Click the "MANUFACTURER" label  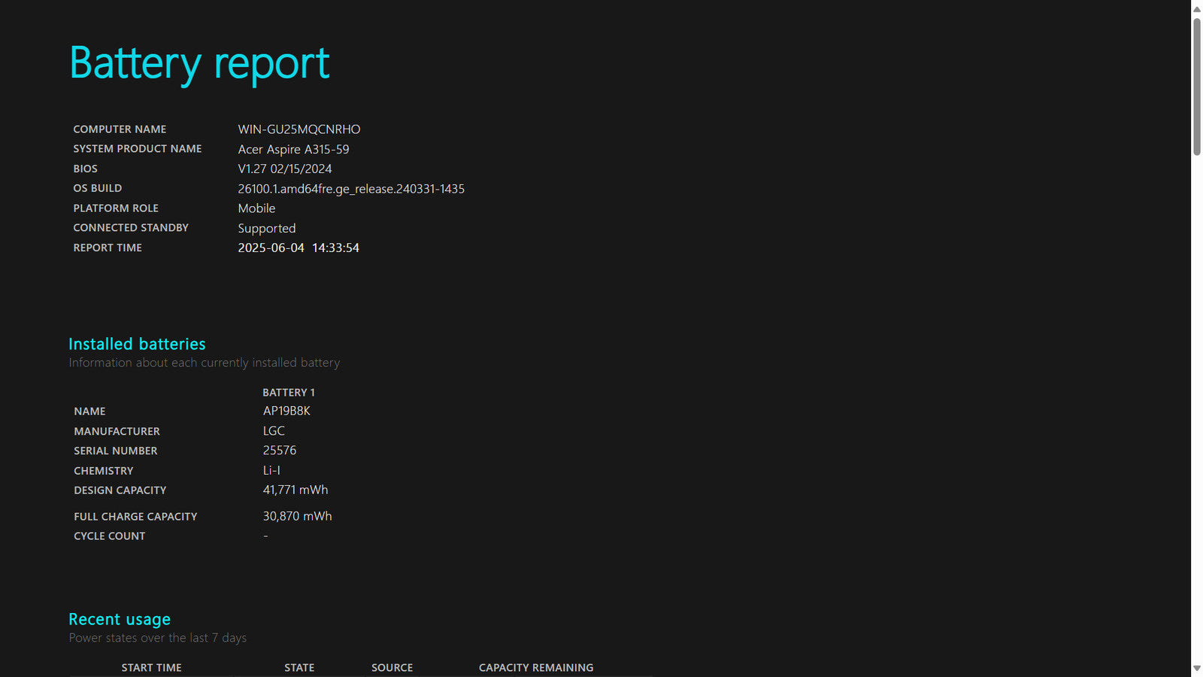pyautogui.click(x=117, y=431)
